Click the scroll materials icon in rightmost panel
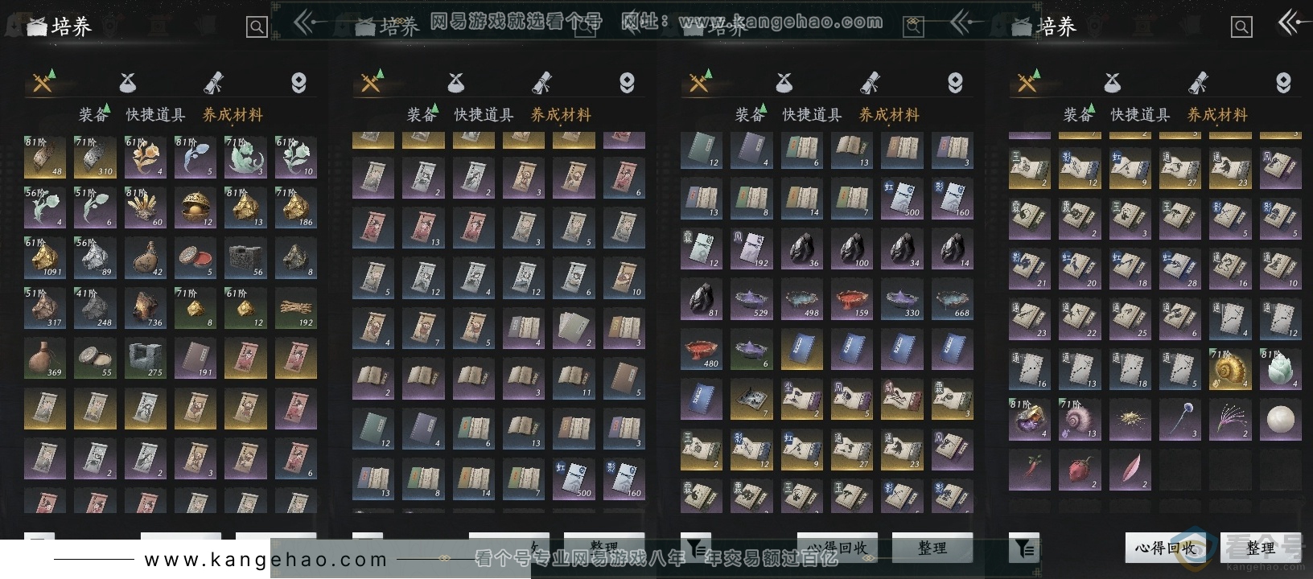Viewport: 1313px width, 579px height. click(x=1198, y=82)
